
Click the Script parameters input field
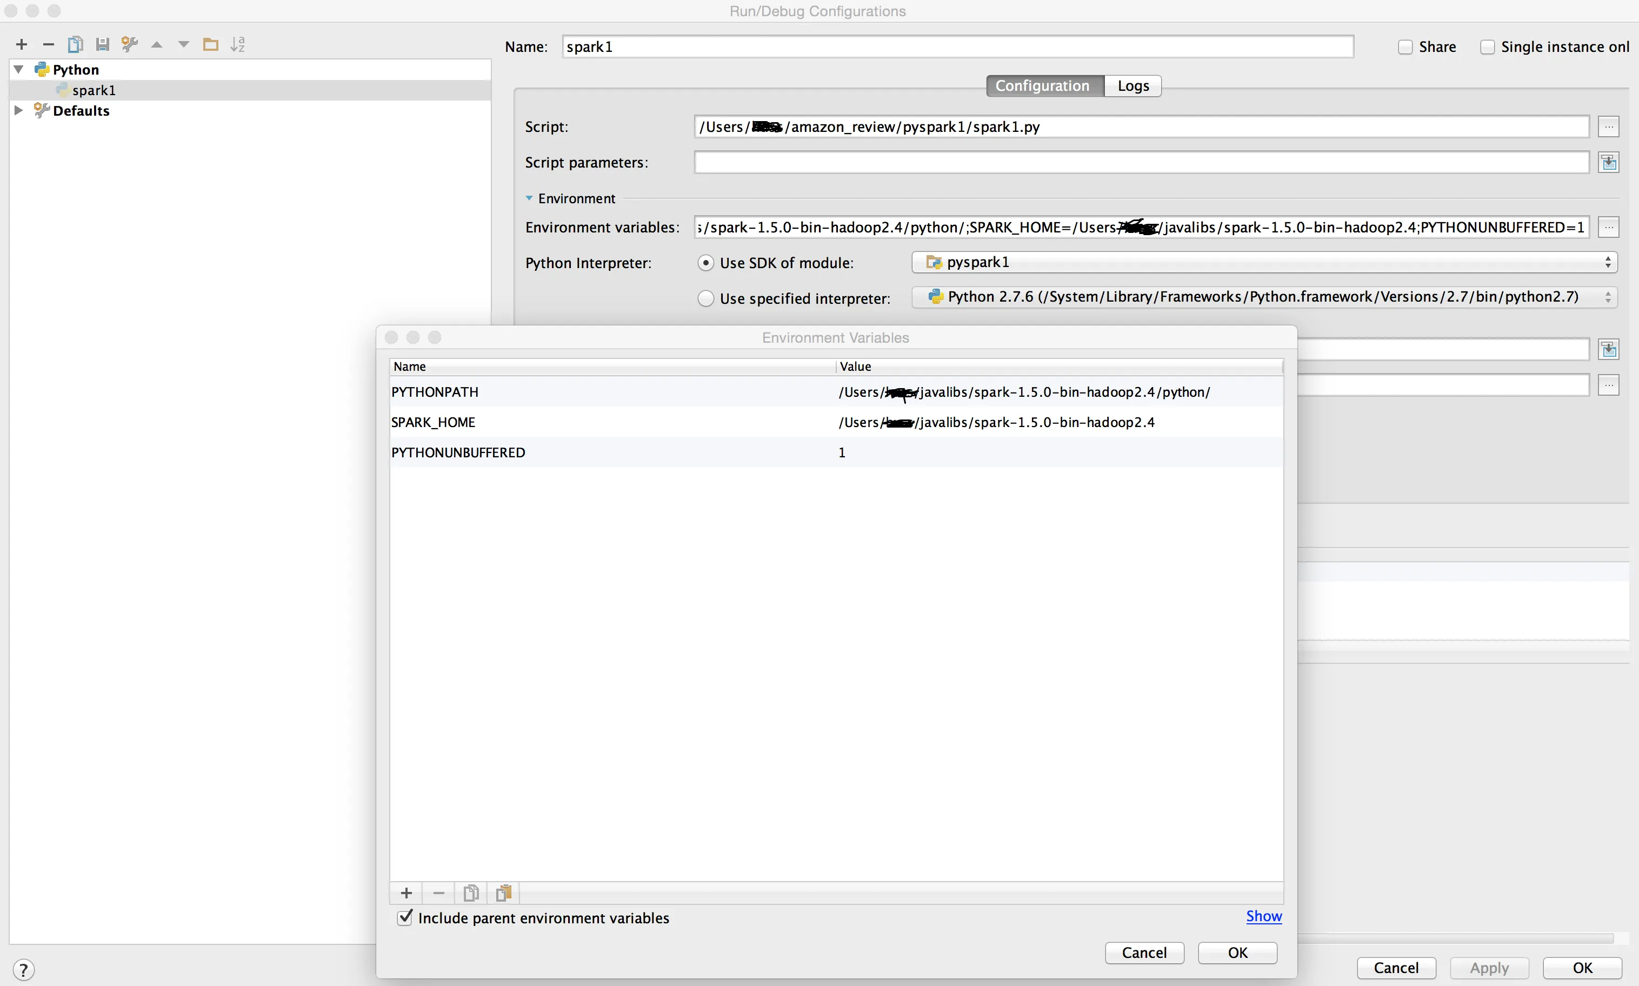[x=1140, y=162]
